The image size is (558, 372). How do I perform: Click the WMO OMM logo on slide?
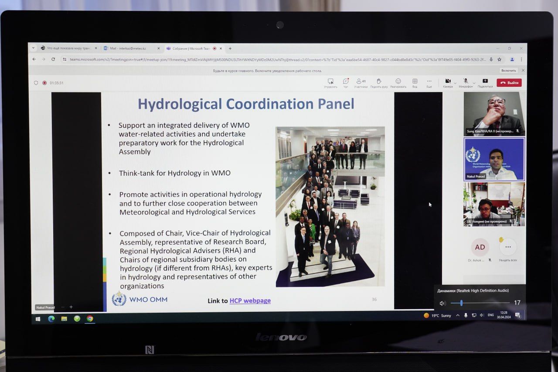[x=139, y=299]
